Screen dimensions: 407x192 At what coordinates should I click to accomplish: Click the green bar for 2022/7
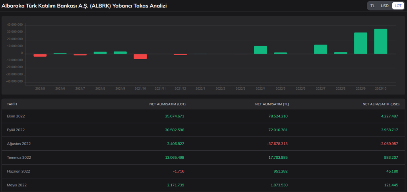point(321,49)
